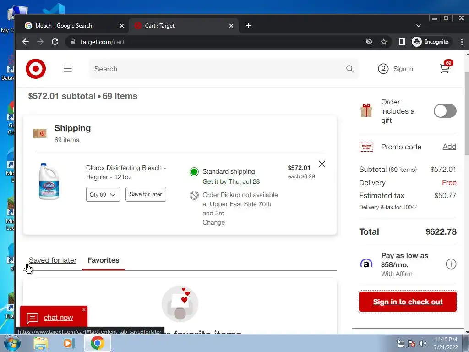Click the chat now link
This screenshot has height=352, width=469.
[58, 318]
